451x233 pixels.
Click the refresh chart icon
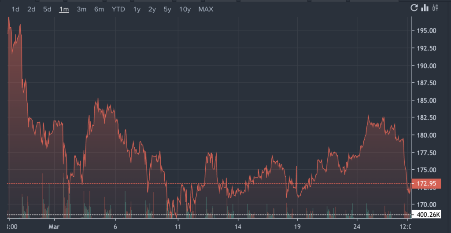[x=414, y=8]
